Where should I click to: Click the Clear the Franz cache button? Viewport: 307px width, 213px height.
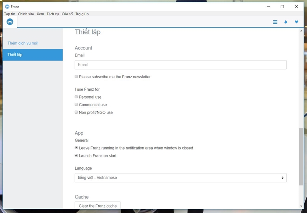click(x=98, y=206)
